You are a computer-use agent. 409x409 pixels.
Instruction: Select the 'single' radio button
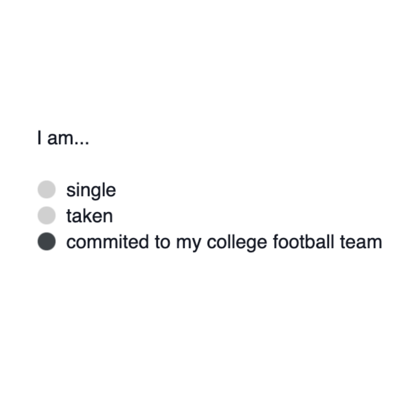(47, 189)
